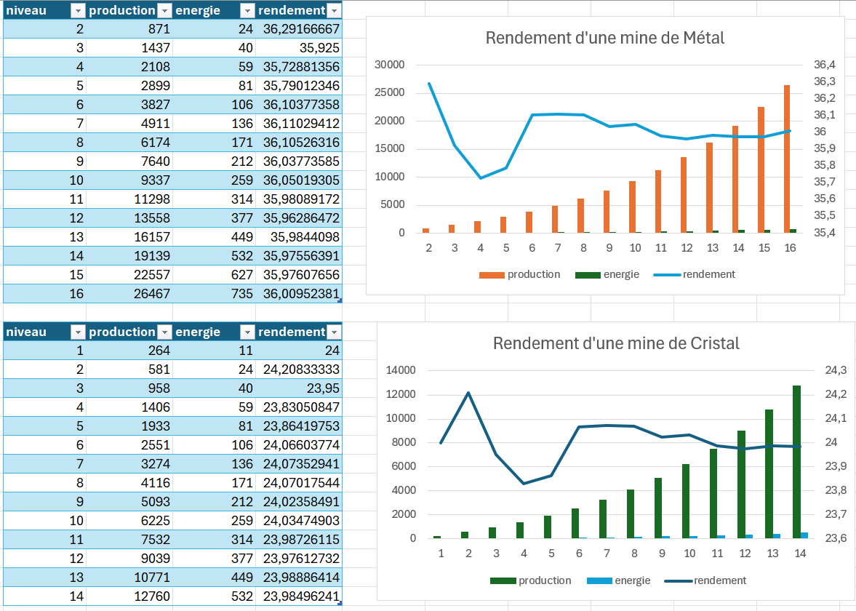Screen dimensions: 856x611
Task: Select cell containing 26467
Action: pyautogui.click(x=129, y=294)
